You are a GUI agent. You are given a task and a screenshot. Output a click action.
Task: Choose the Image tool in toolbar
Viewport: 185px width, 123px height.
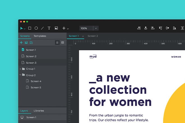pos(56,28)
